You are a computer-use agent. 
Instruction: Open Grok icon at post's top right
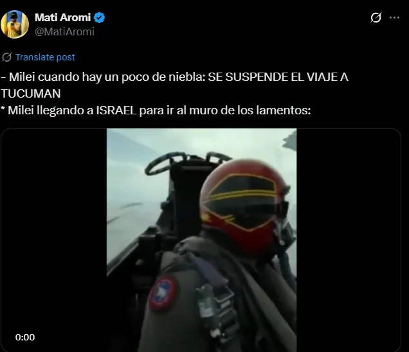[376, 18]
